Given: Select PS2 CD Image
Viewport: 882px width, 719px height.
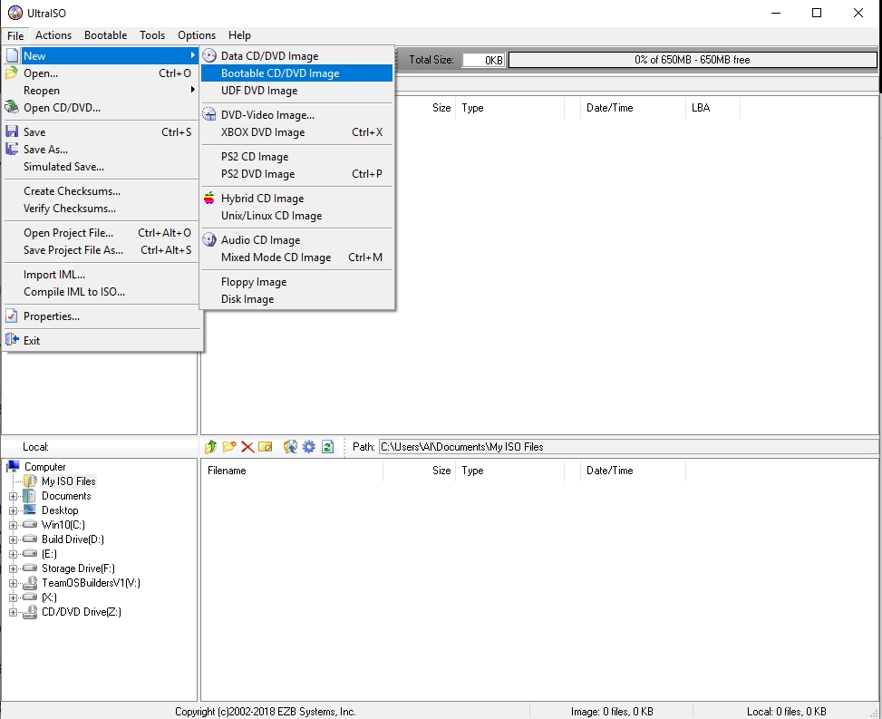Looking at the screenshot, I should [296, 156].
